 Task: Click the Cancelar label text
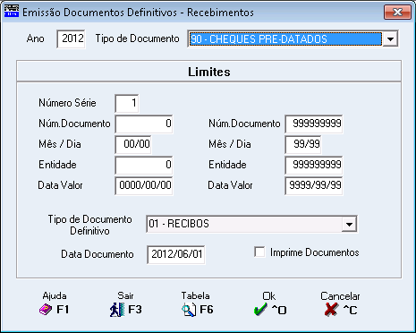tap(340, 296)
